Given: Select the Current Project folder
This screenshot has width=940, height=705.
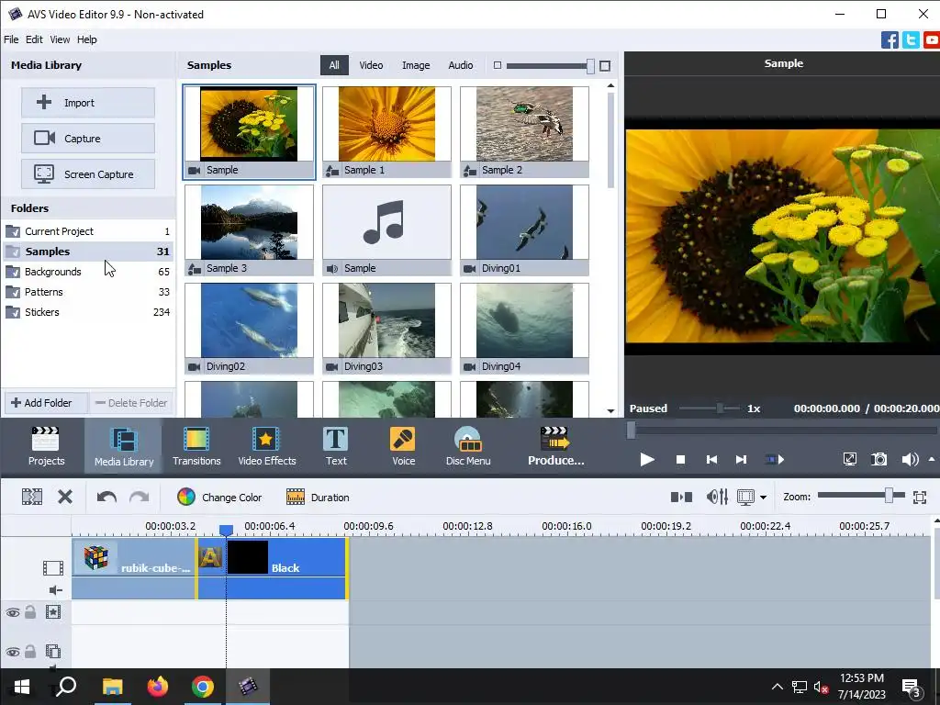Looking at the screenshot, I should point(87,231).
